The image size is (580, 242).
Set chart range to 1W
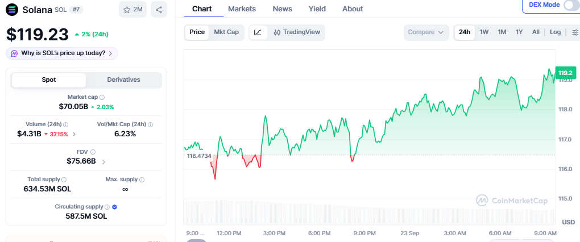click(x=484, y=32)
